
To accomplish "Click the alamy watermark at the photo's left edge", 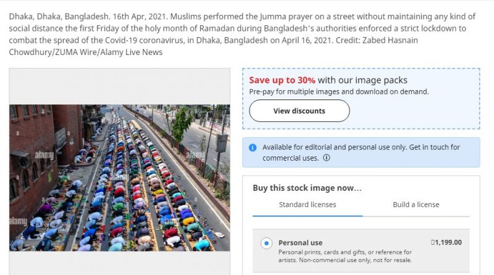I will click(19, 221).
